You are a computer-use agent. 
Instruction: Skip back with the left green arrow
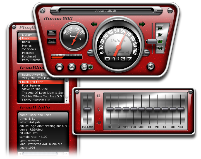click(x=94, y=24)
